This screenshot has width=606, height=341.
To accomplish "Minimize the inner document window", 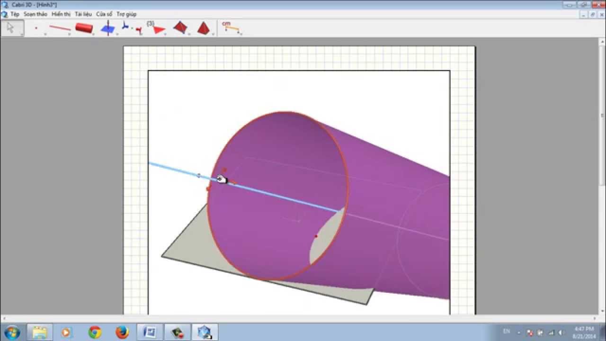I will pos(584,14).
